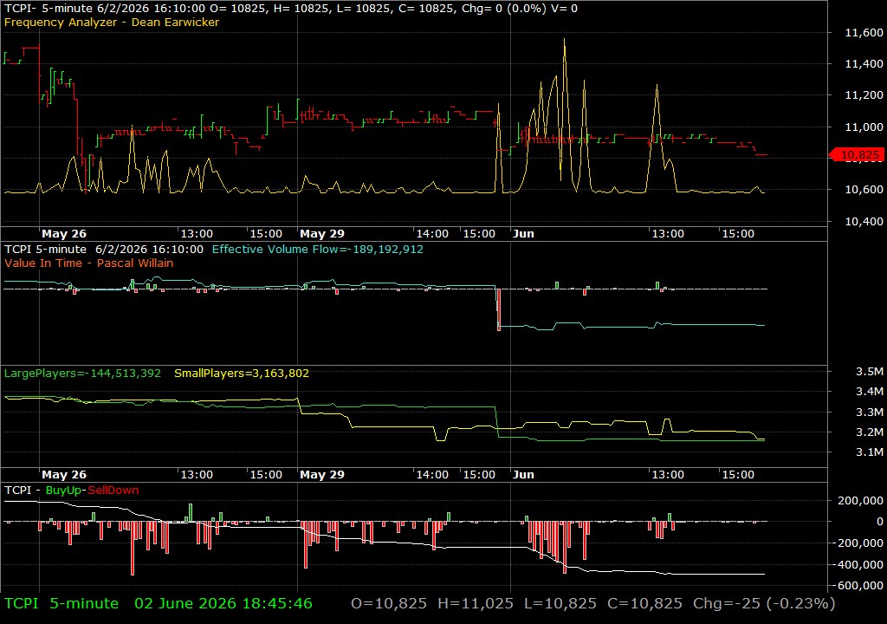Select 'May 29' on the players panel time axis

pos(322,475)
